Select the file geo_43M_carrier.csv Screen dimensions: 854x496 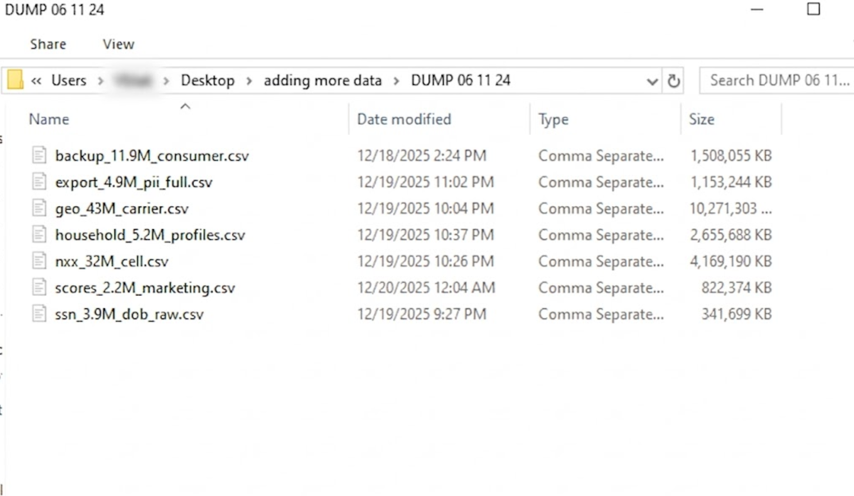121,208
